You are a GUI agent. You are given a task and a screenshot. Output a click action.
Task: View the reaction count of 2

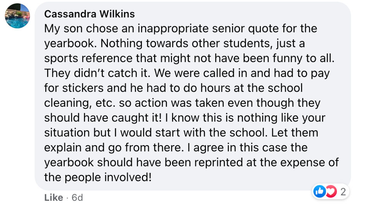343,191
